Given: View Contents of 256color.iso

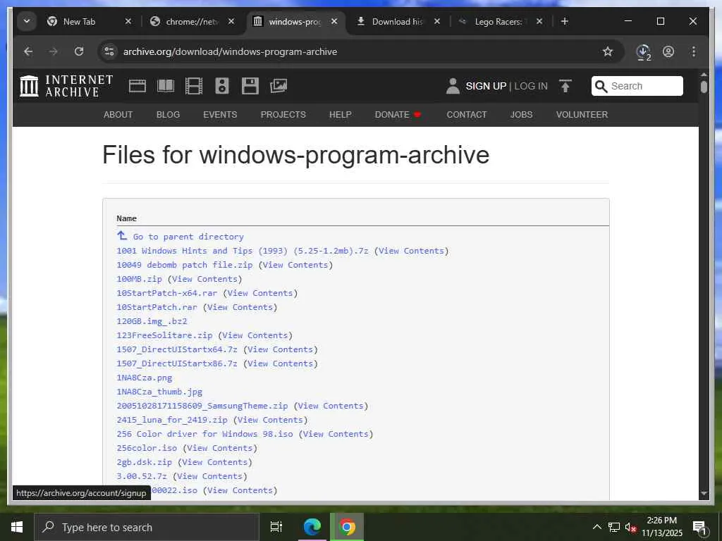Looking at the screenshot, I should 220,448.
